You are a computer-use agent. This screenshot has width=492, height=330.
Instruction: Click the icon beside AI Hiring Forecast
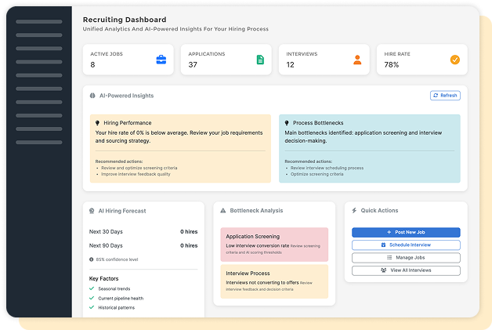click(92, 211)
